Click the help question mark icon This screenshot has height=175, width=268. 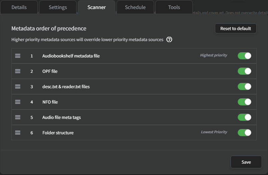[169, 39]
